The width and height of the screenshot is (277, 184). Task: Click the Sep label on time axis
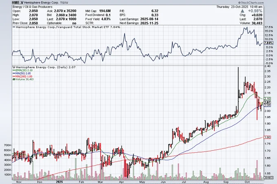tap(226, 182)
